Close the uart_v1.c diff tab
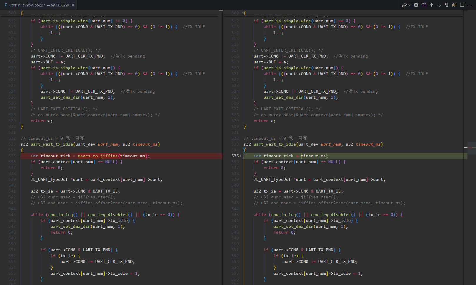 click(73, 5)
